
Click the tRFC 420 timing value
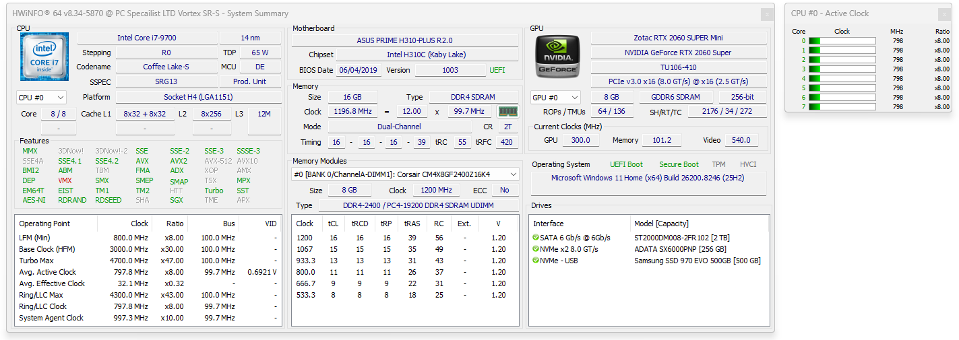tap(507, 142)
